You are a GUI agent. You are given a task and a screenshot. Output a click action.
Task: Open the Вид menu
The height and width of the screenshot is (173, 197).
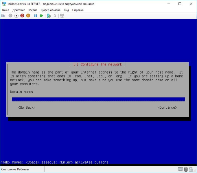click(x=66, y=10)
